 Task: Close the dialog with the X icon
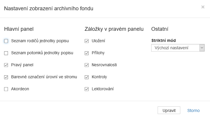click(203, 7)
